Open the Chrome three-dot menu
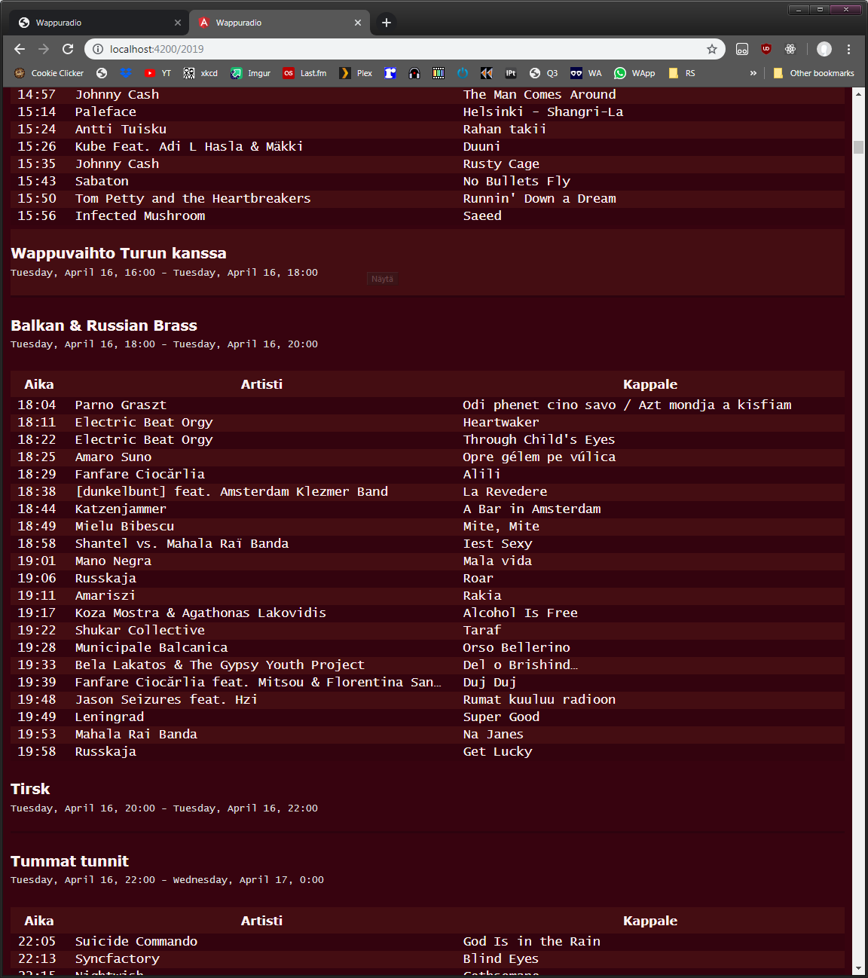 pos(848,49)
